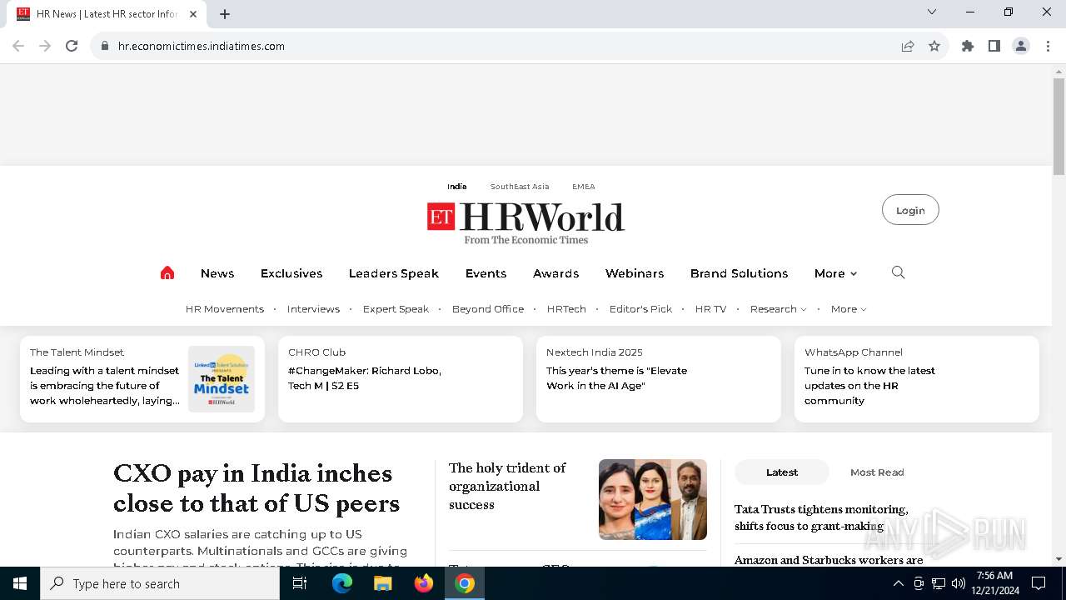
Task: Go to the HRWorld home icon
Action: 167,273
